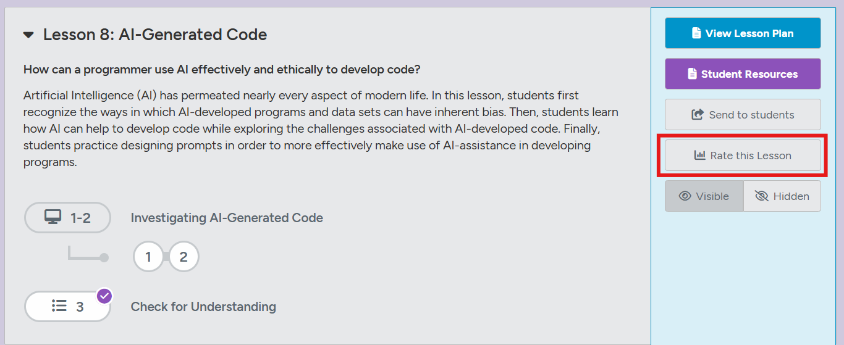The height and width of the screenshot is (345, 844).
Task: Open level bubble 1
Action: 148,257
